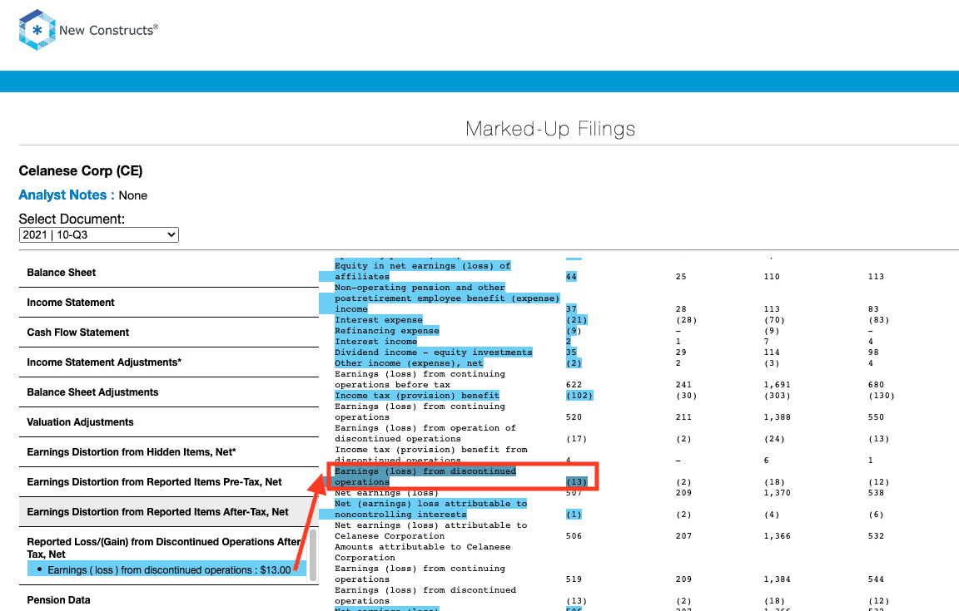Viewport: 959px width, 611px height.
Task: Click the highlighted (13) value
Action: pos(577,481)
